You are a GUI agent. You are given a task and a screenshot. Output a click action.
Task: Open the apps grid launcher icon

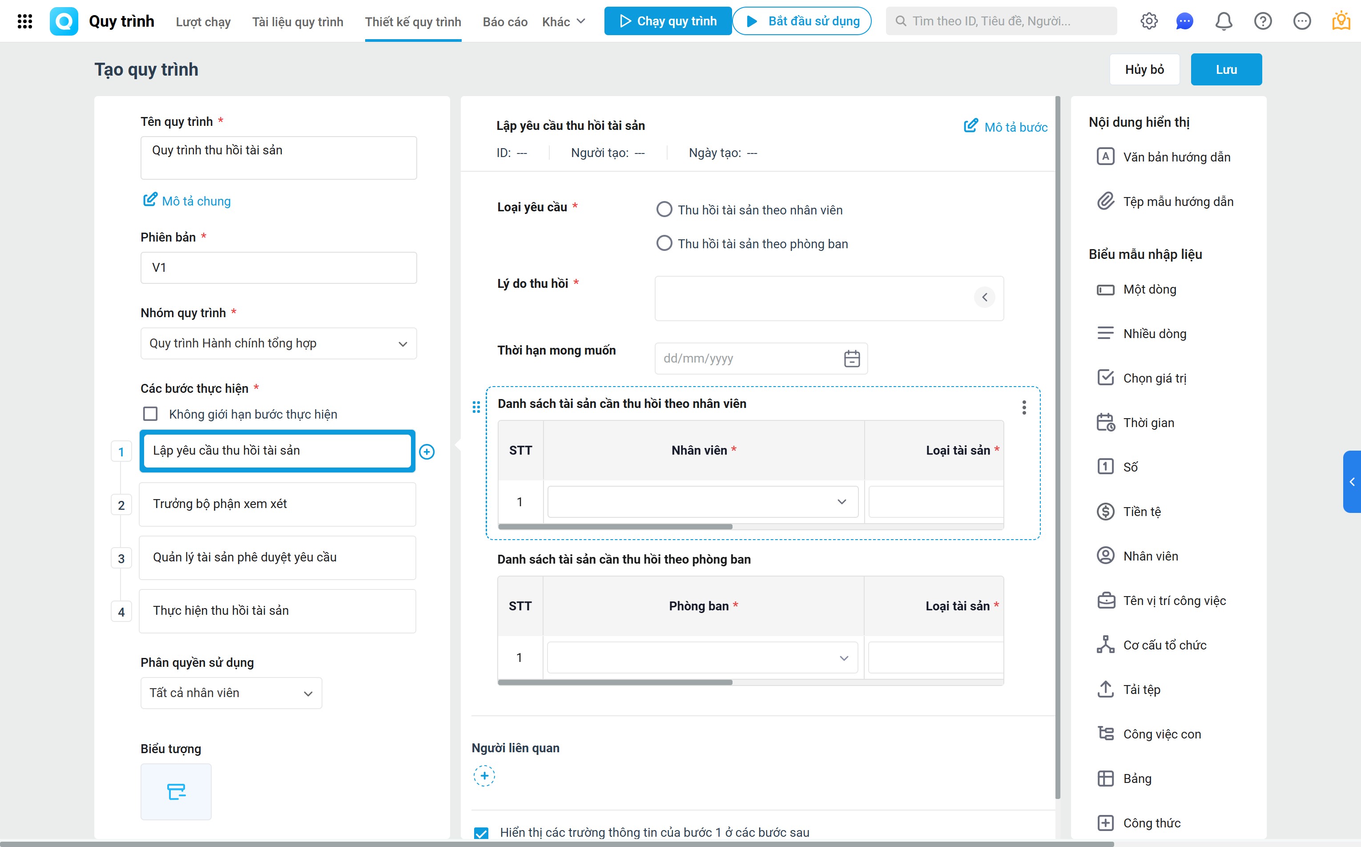point(24,21)
